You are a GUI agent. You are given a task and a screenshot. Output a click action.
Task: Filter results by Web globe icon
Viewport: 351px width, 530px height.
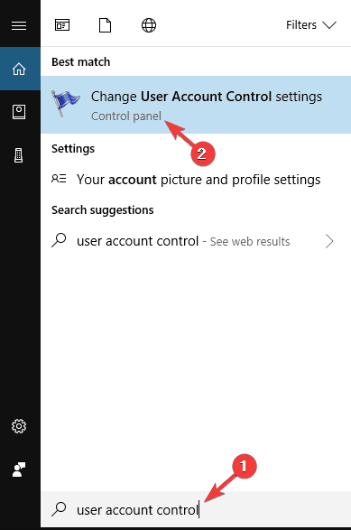(x=149, y=25)
